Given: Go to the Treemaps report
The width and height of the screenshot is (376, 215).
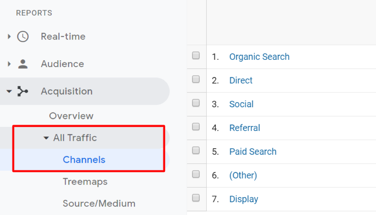Looking at the screenshot, I should pyautogui.click(x=85, y=182).
